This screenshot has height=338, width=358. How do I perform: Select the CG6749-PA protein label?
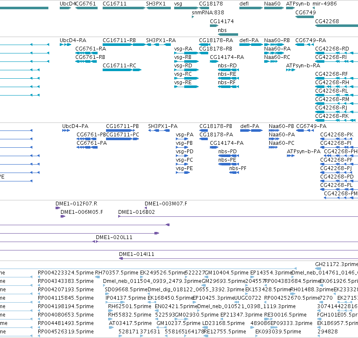pyautogui.click(x=311, y=126)
